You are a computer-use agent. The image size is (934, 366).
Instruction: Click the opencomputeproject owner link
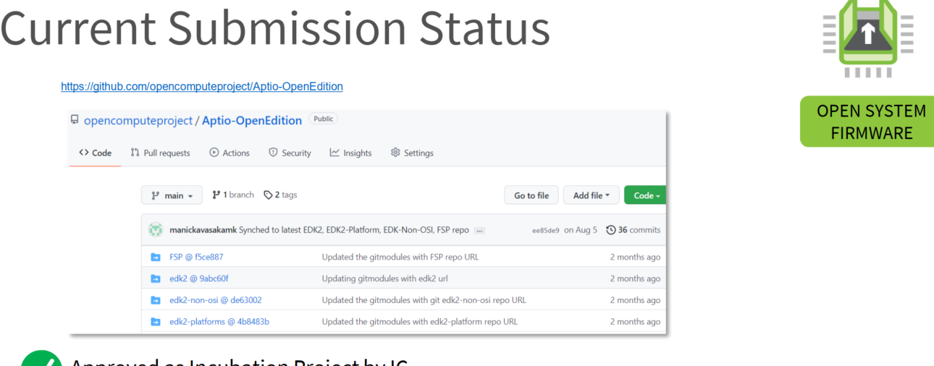(137, 121)
